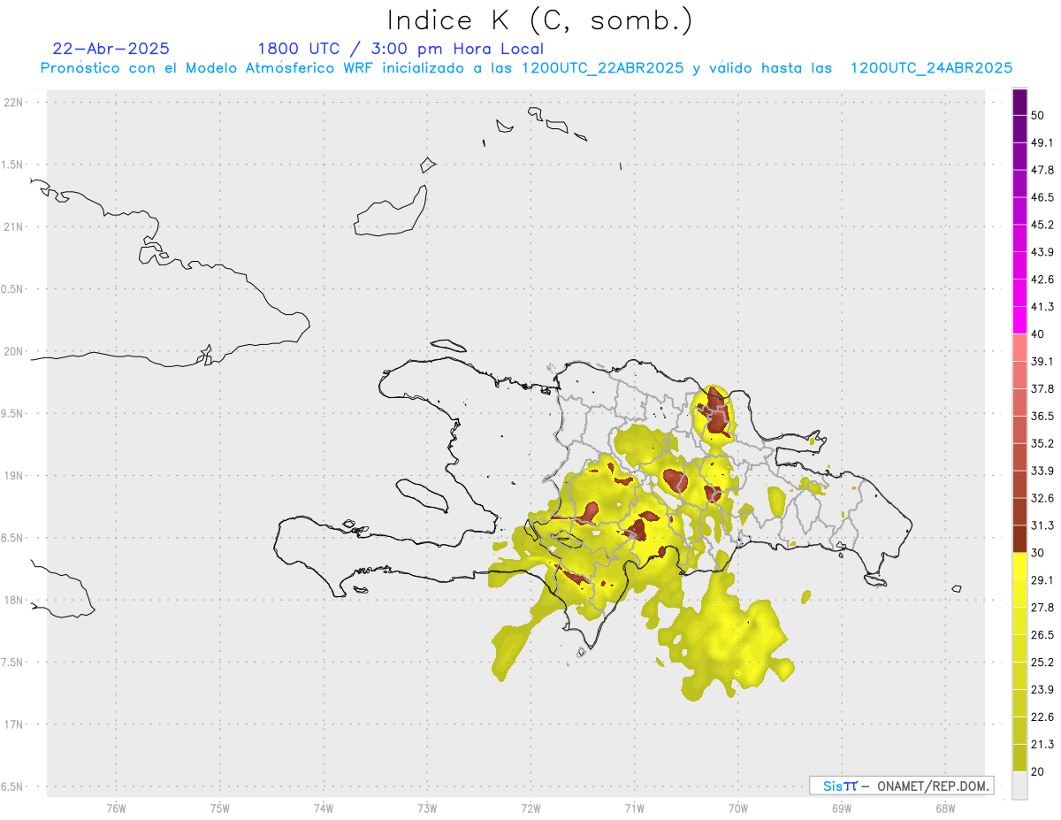This screenshot has height=820, width=1061.
Task: Click the '50' value on color scale
Action: (1038, 115)
